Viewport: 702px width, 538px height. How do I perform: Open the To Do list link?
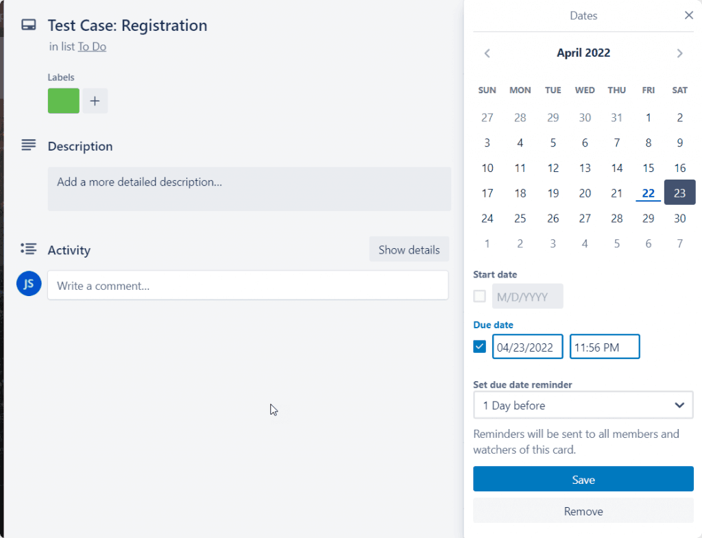(92, 46)
